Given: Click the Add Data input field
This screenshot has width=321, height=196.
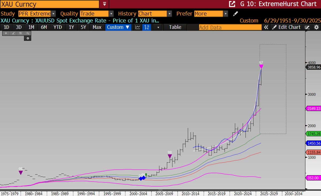Looking at the screenshot, I should pyautogui.click(x=230, y=27).
